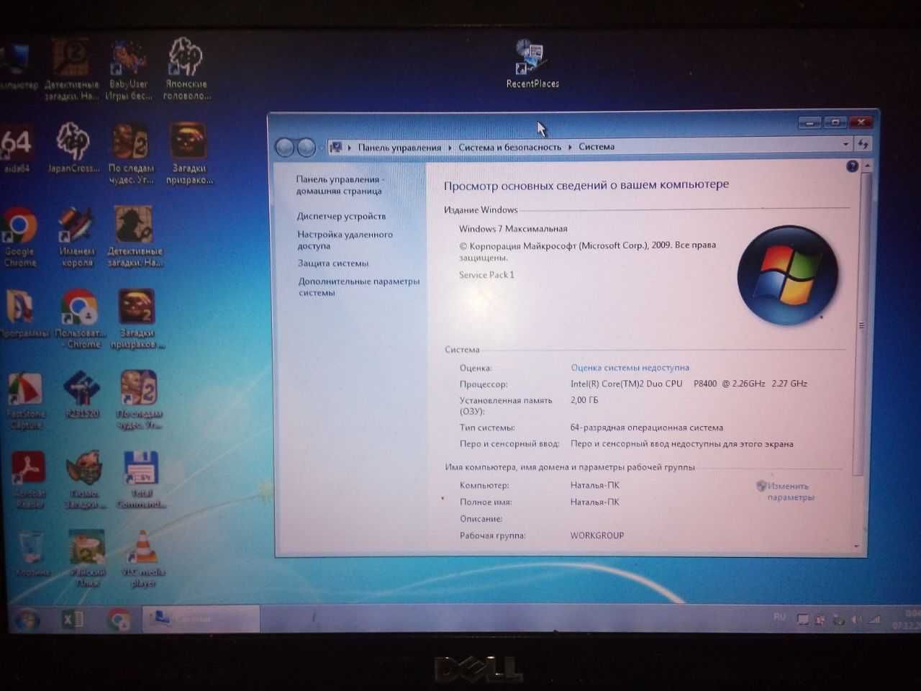Select the Панель управления breadcrumb
The image size is (921, 691).
coord(399,148)
